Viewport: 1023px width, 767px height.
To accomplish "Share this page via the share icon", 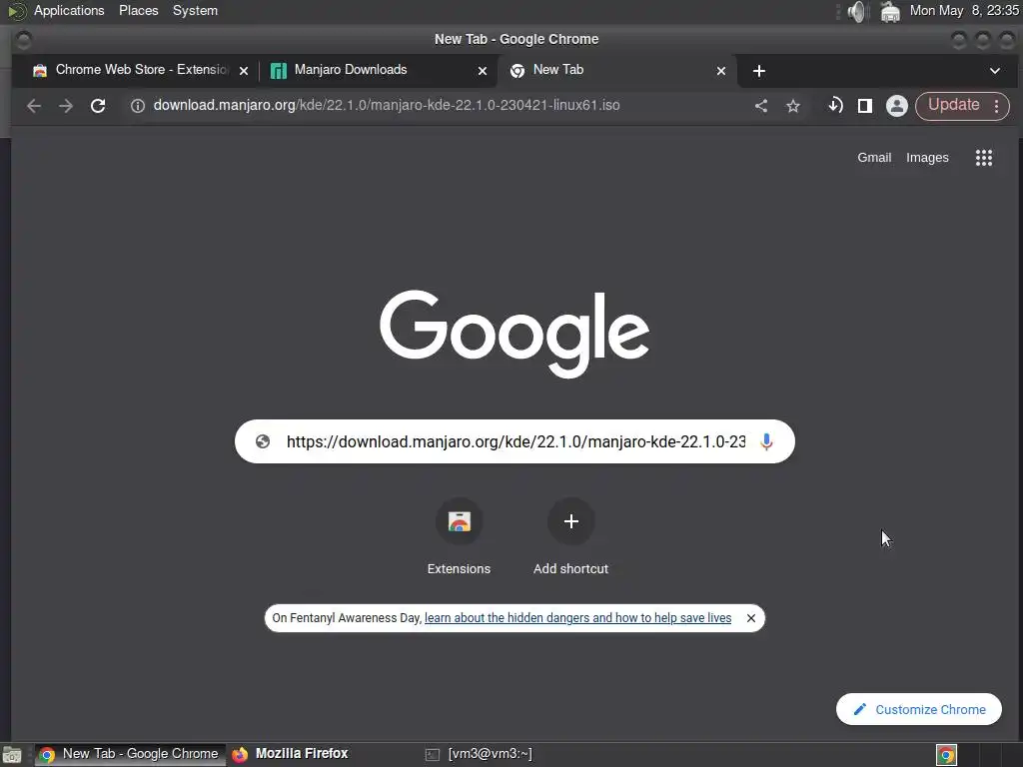I will click(760, 106).
